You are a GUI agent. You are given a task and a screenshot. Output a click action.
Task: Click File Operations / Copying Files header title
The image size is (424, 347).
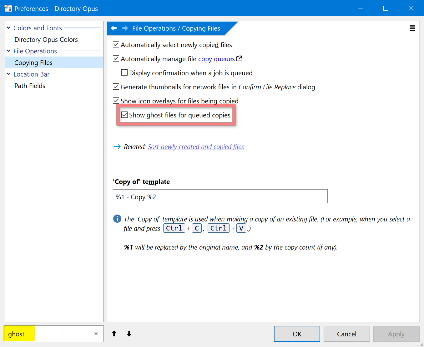(176, 28)
